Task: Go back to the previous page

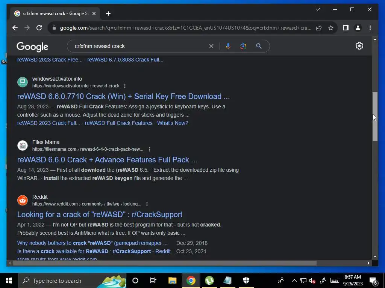Action: pos(15,28)
